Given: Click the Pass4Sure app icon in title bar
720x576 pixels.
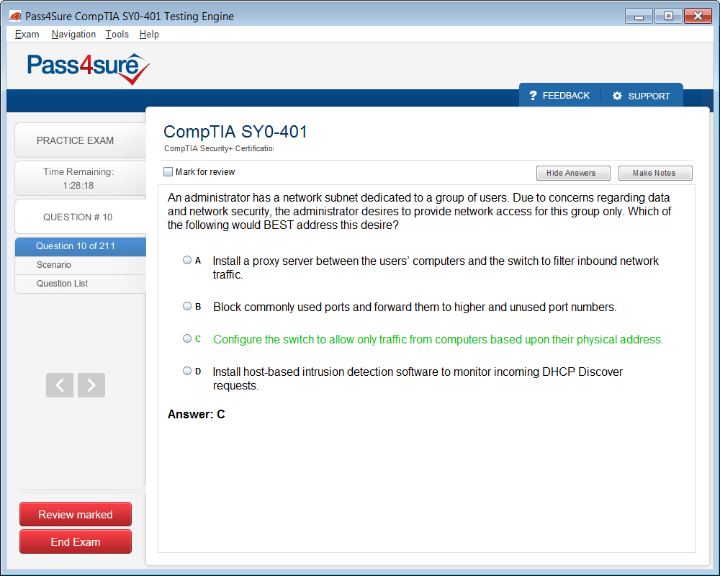Looking at the screenshot, I should point(15,16).
